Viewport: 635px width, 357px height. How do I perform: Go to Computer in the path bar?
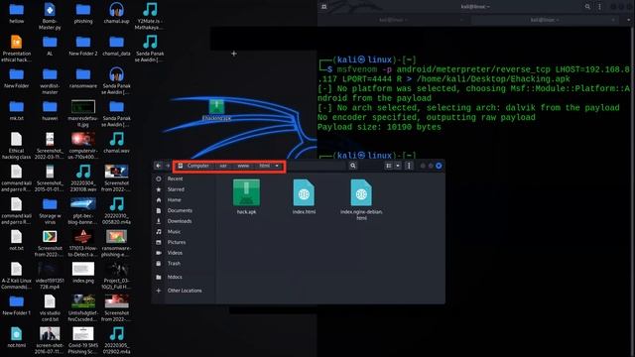[194, 166]
